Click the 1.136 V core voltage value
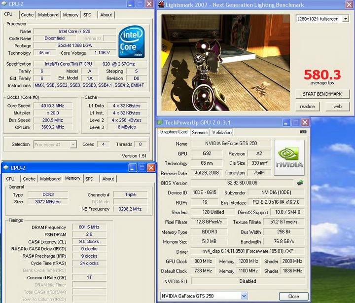Viewport: 355px width, 303px height. [102, 53]
